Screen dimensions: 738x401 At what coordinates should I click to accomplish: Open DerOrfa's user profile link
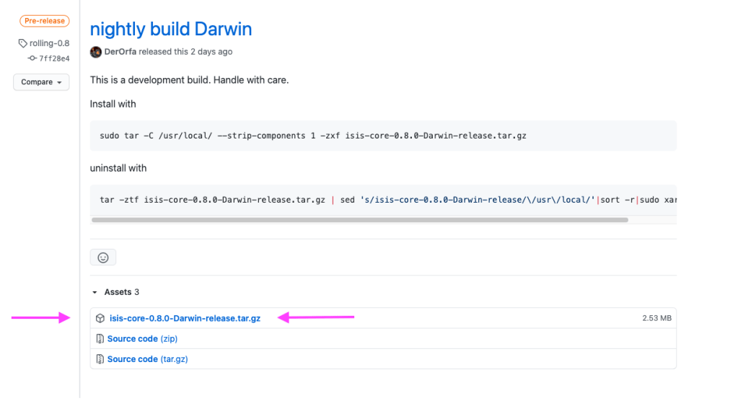click(120, 52)
